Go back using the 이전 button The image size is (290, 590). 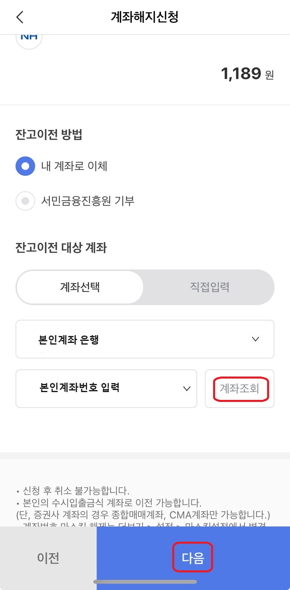48,557
